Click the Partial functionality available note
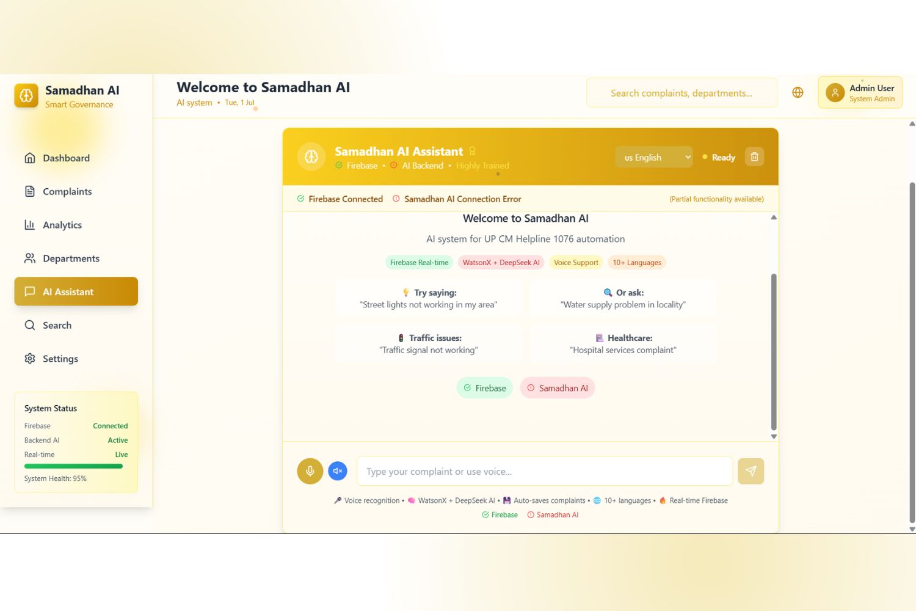 tap(716, 199)
